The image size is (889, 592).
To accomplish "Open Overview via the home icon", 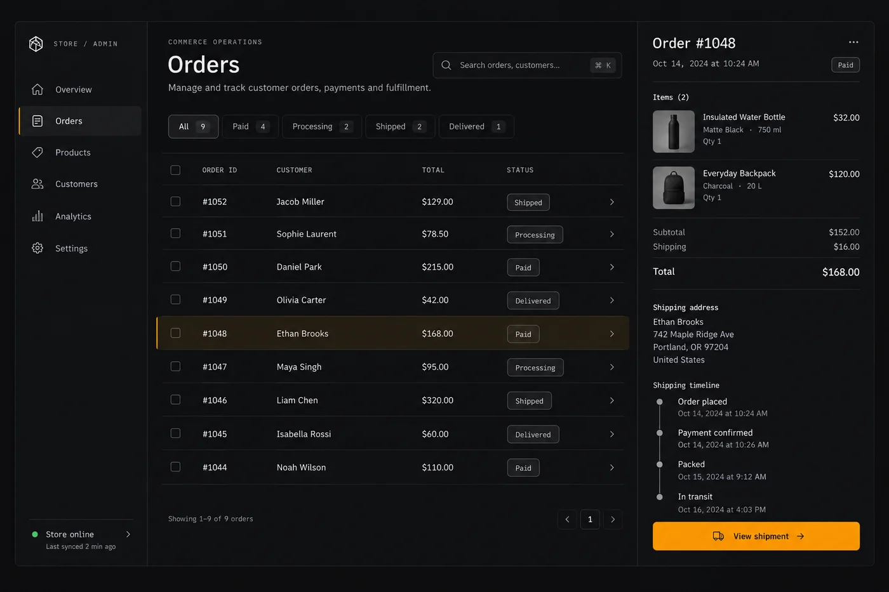I will click(37, 89).
